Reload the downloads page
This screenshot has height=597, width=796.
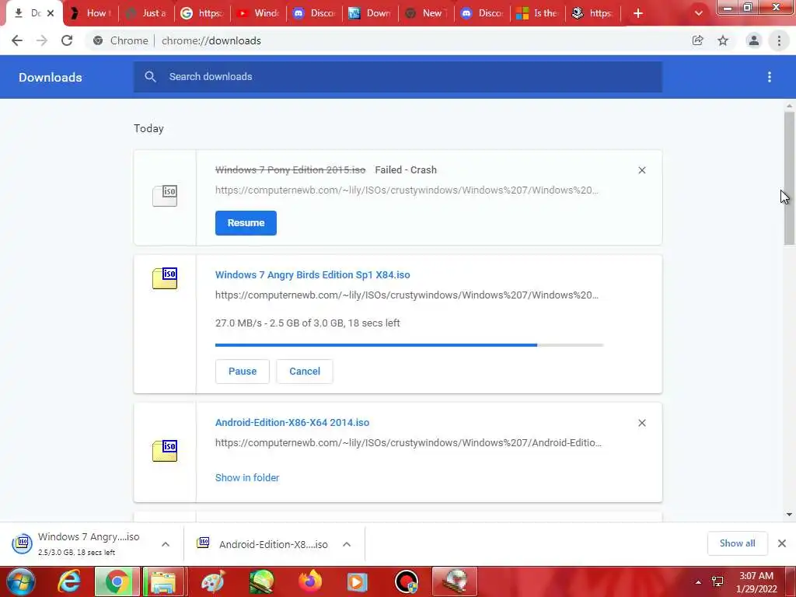pyautogui.click(x=67, y=40)
